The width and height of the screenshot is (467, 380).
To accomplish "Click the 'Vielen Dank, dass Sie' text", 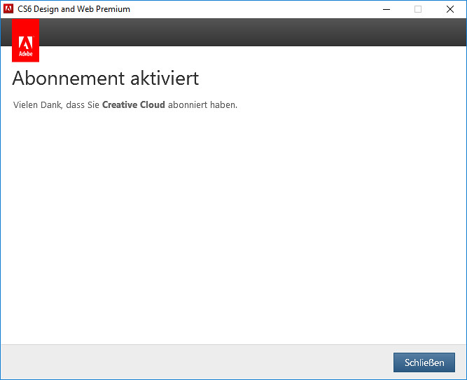I will pos(56,104).
